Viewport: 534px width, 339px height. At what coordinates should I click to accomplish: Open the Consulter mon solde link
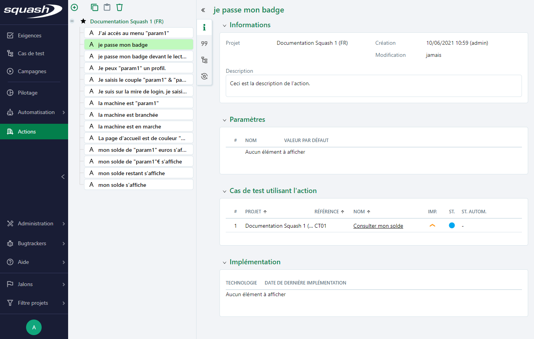coord(378,226)
